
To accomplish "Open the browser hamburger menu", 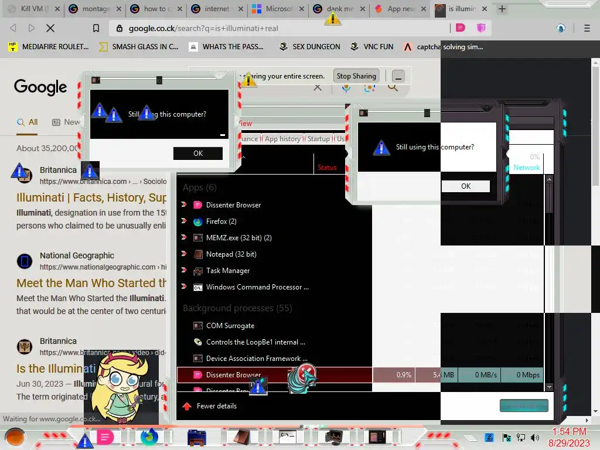I will 587,28.
